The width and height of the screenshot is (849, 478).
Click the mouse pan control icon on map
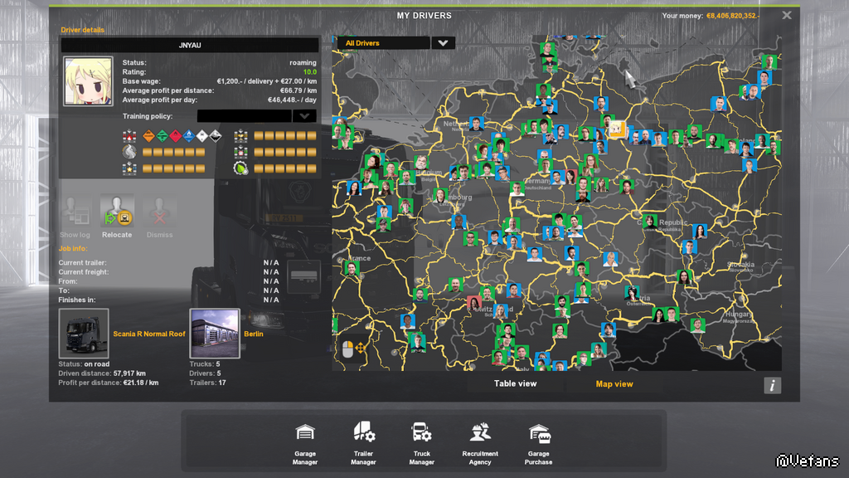(x=352, y=350)
